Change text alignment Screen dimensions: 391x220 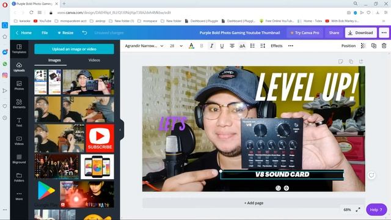click(x=232, y=46)
